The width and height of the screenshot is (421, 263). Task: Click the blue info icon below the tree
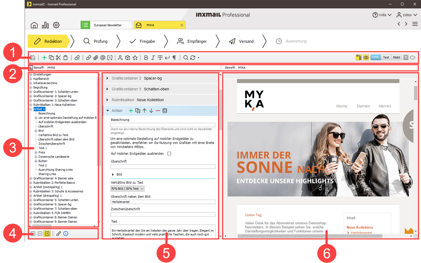(x=66, y=234)
